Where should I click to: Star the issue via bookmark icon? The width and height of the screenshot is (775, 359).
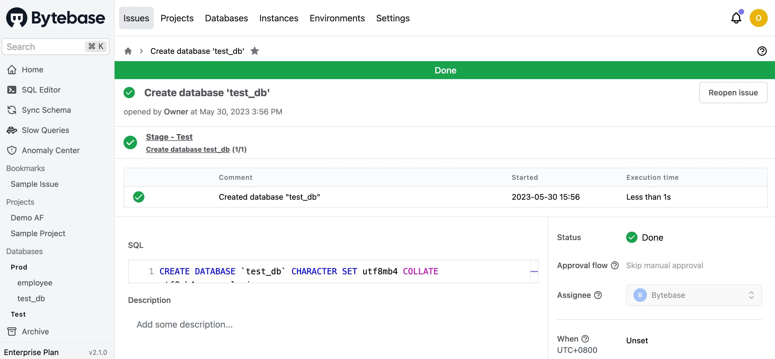[254, 51]
